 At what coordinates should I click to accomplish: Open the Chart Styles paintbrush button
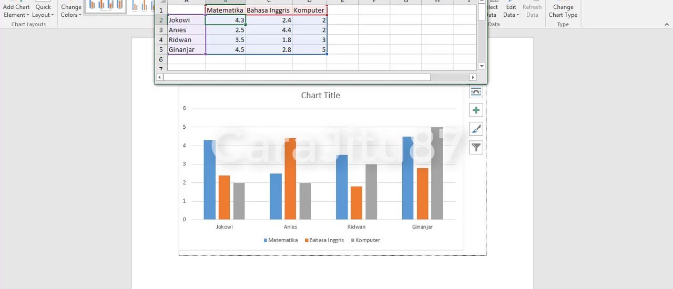(476, 129)
